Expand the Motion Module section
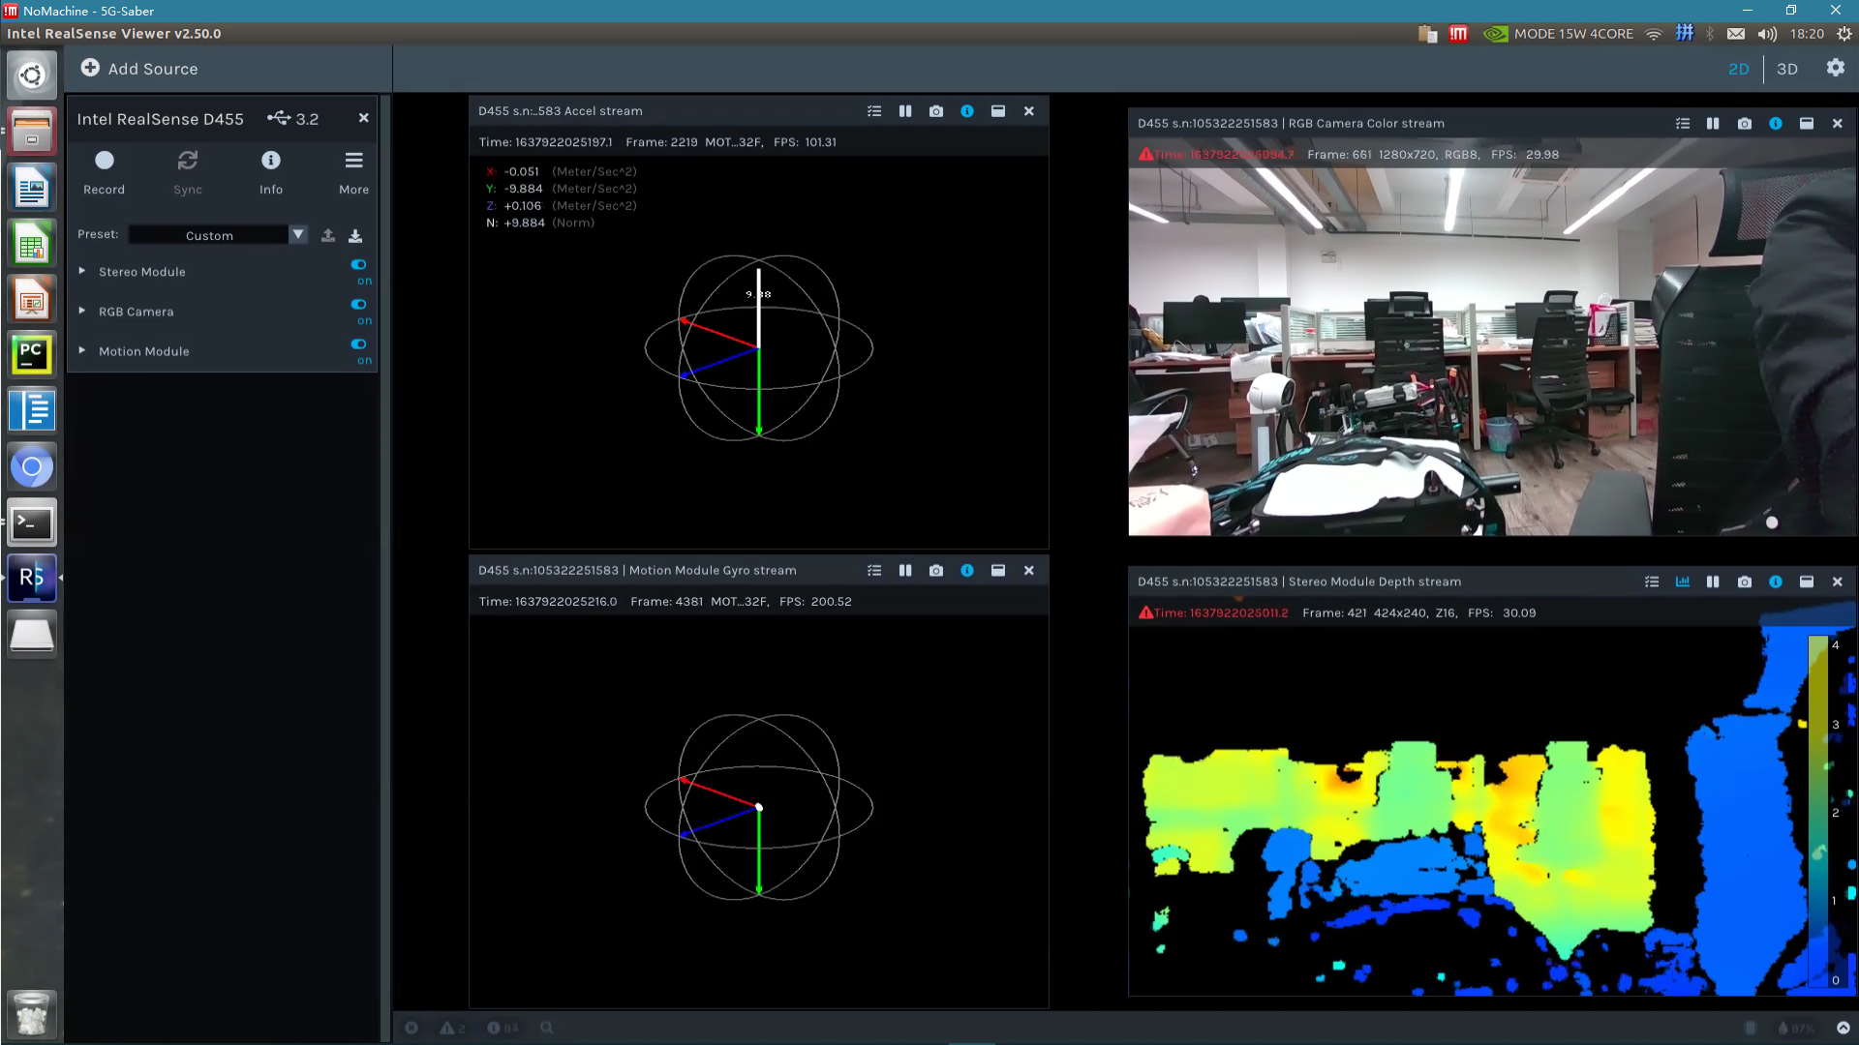1859x1045 pixels. pos(82,351)
